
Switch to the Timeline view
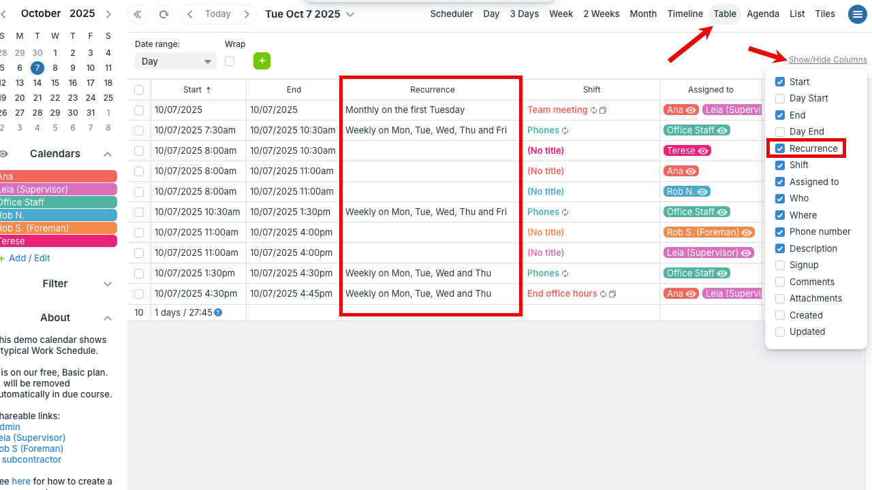coord(685,14)
